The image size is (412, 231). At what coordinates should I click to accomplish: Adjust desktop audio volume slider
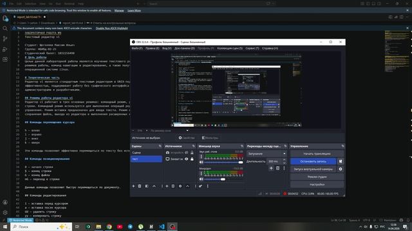tap(223, 162)
